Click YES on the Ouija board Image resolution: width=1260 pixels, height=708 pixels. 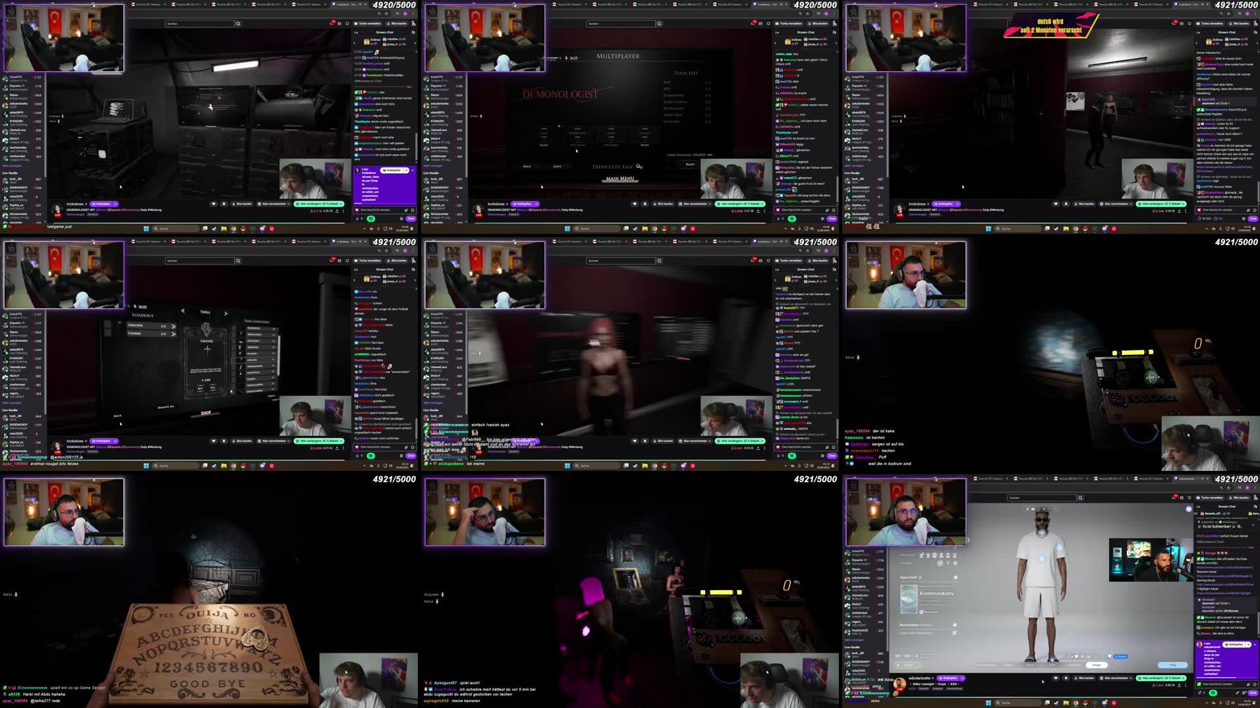[x=167, y=615]
